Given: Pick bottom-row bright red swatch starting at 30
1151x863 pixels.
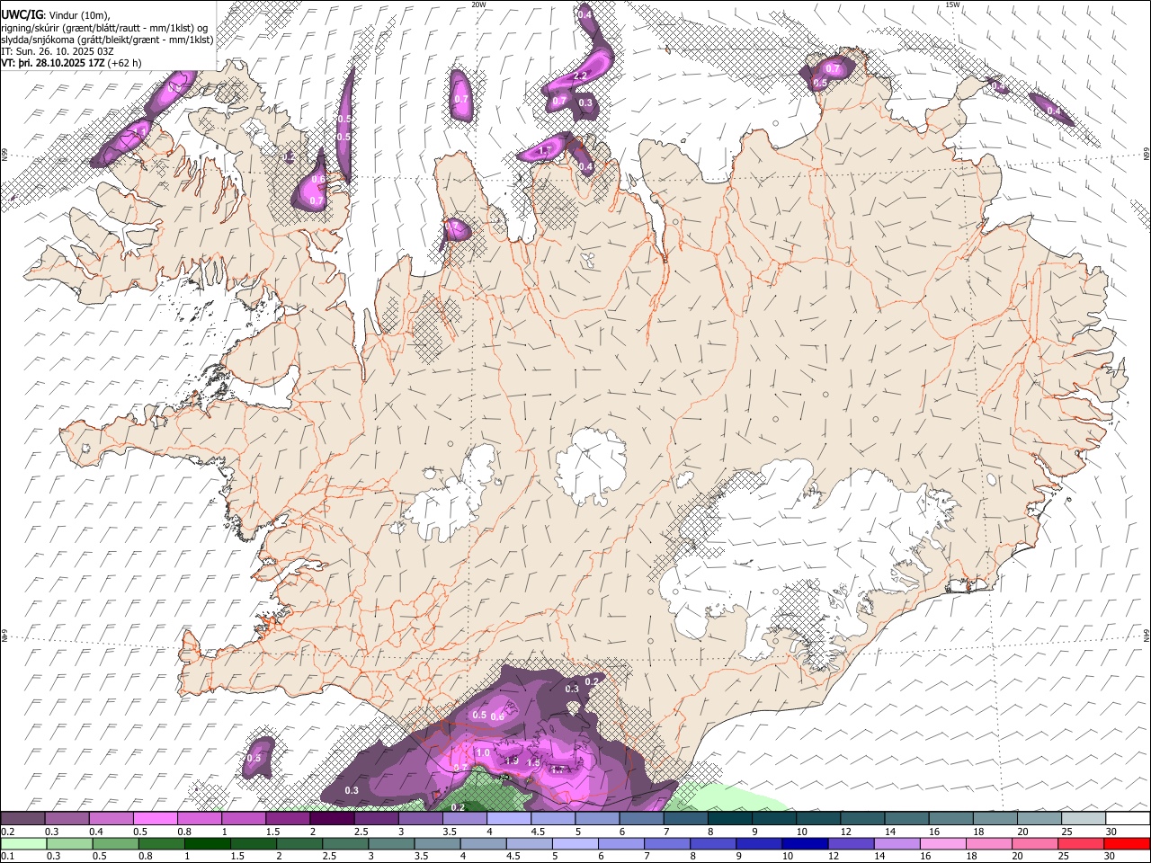Looking at the screenshot, I should (1128, 843).
